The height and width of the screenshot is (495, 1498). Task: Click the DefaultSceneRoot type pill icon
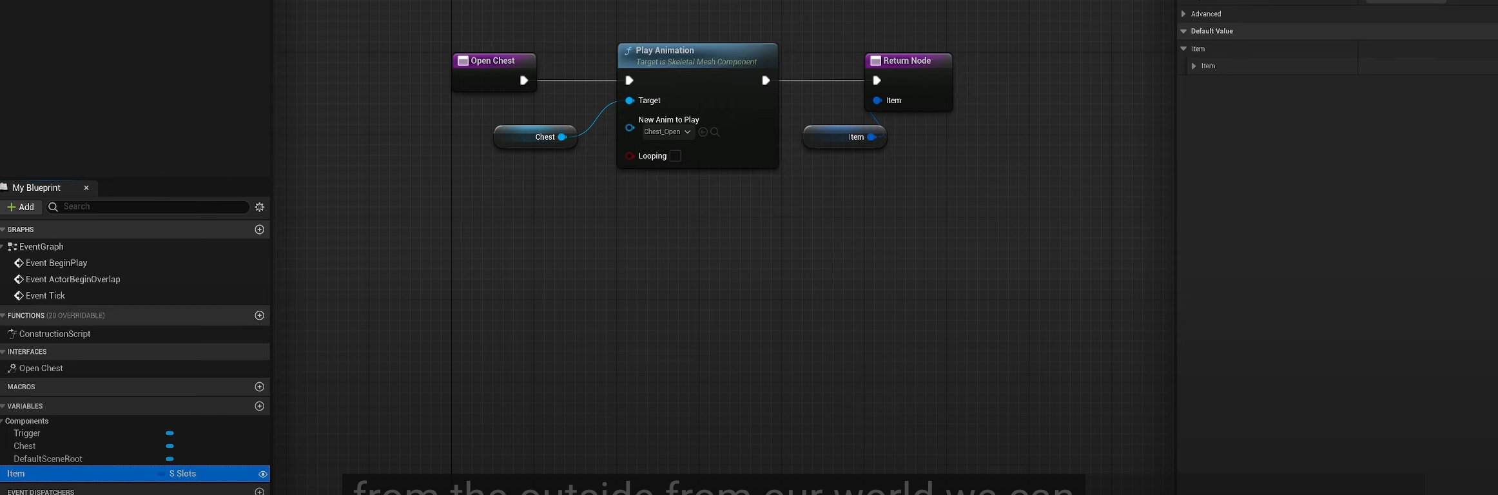pos(170,459)
